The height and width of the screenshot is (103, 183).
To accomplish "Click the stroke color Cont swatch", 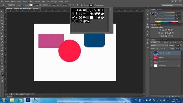I will coord(31,5).
